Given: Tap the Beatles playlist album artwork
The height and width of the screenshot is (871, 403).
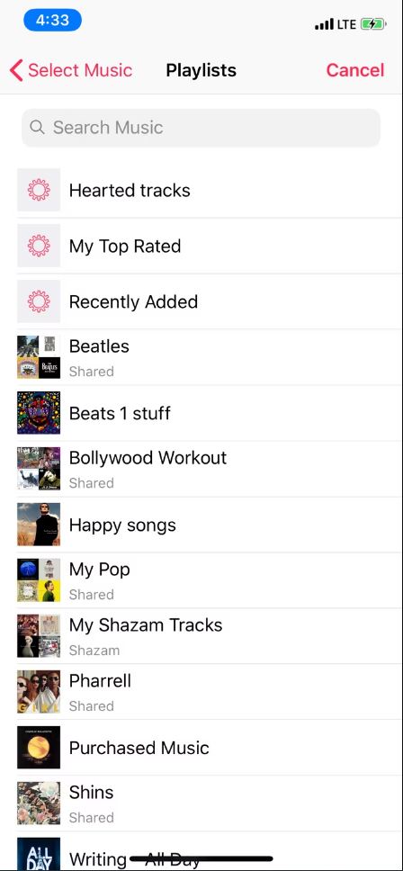Looking at the screenshot, I should [39, 357].
